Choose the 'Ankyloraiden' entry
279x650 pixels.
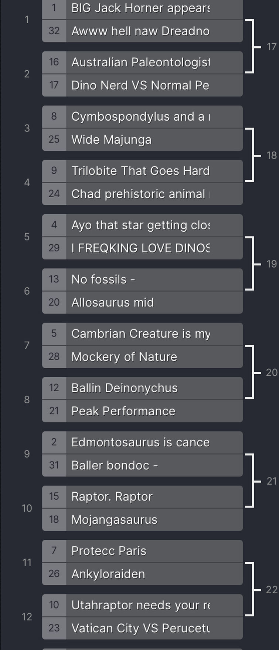(142, 574)
